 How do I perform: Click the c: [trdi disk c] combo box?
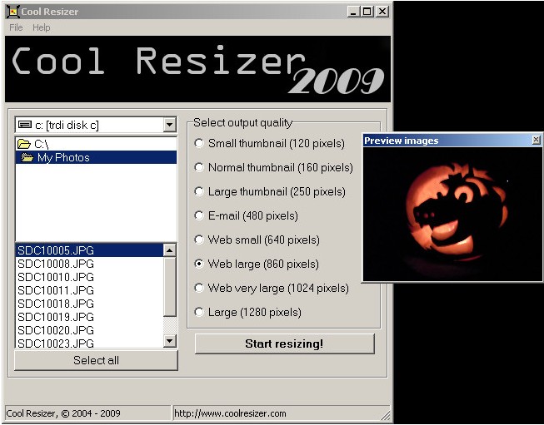96,125
